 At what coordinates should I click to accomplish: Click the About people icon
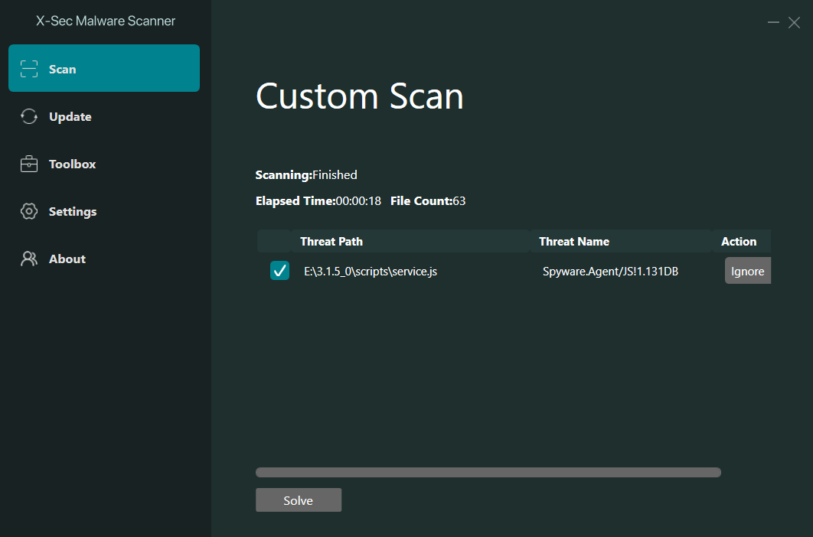tap(29, 259)
